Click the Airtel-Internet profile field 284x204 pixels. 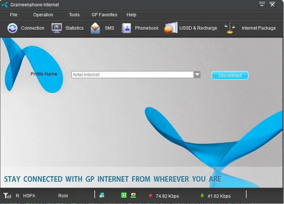[x=133, y=74]
